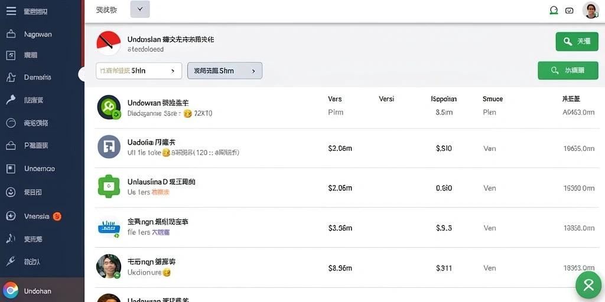Open the hamburger menu icon
This screenshot has height=302, width=605.
click(11, 11)
